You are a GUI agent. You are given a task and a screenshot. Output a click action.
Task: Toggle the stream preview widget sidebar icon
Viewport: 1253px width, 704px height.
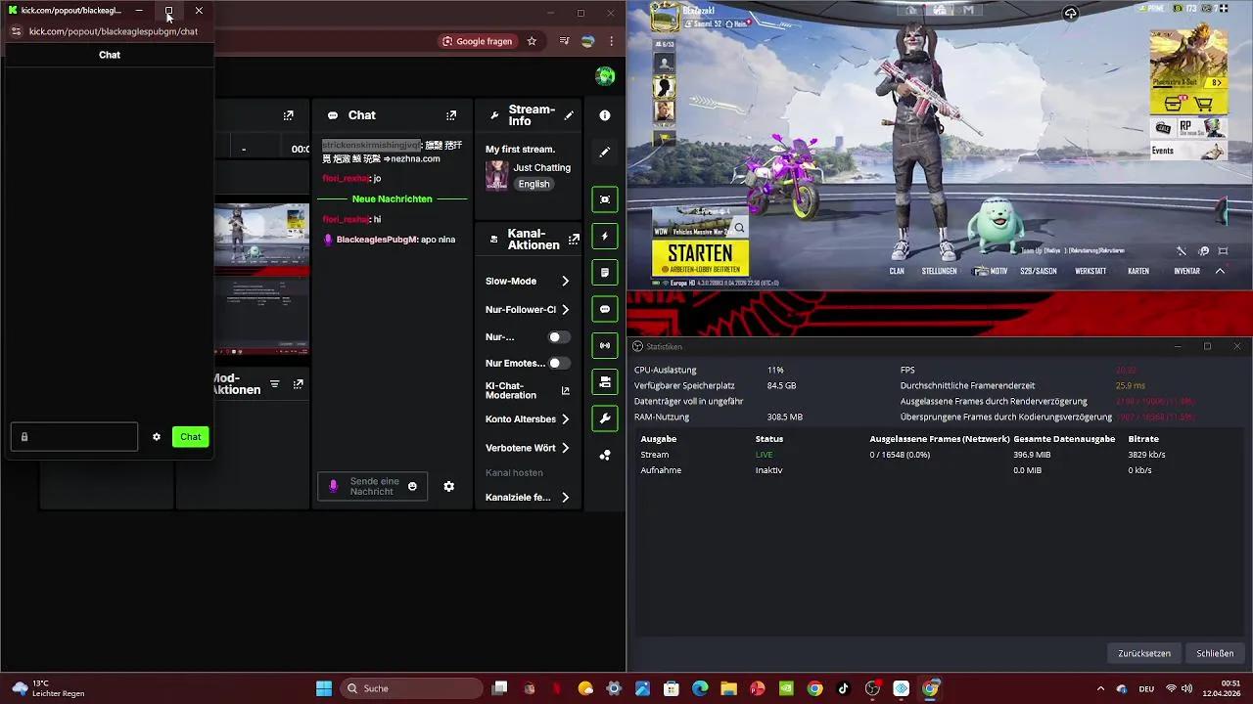[605, 199]
